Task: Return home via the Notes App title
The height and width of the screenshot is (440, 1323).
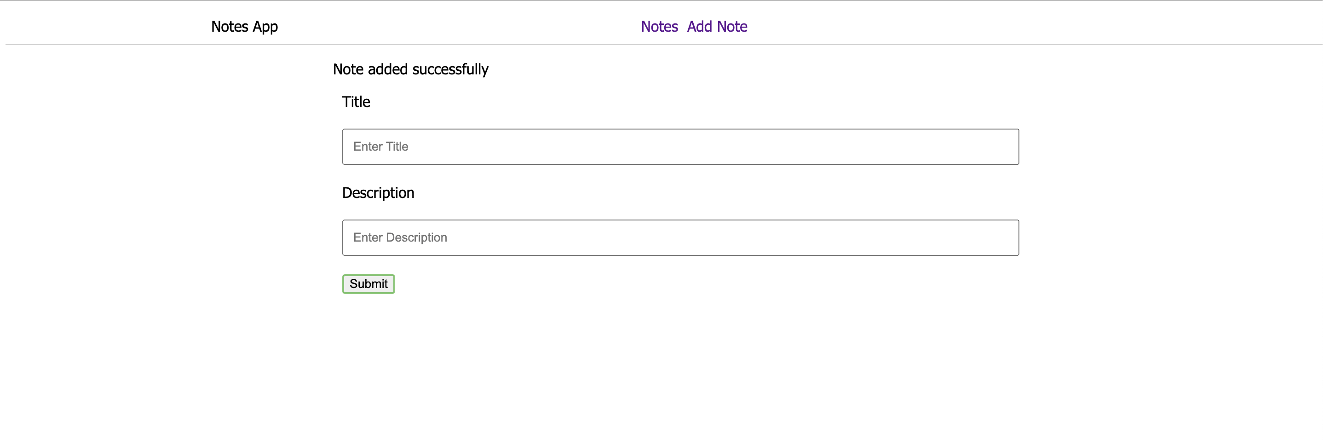Action: click(x=244, y=26)
